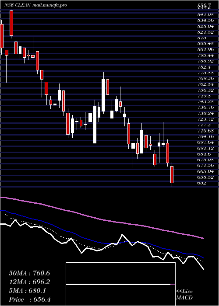This screenshot has width=219, height=306.
Task: Click the 697.64 price axis label
Action: (205, 142)
